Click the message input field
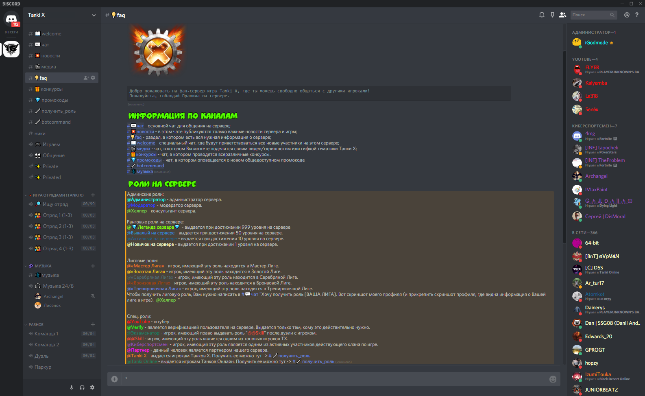Viewport: 645px width, 396px height. point(333,379)
